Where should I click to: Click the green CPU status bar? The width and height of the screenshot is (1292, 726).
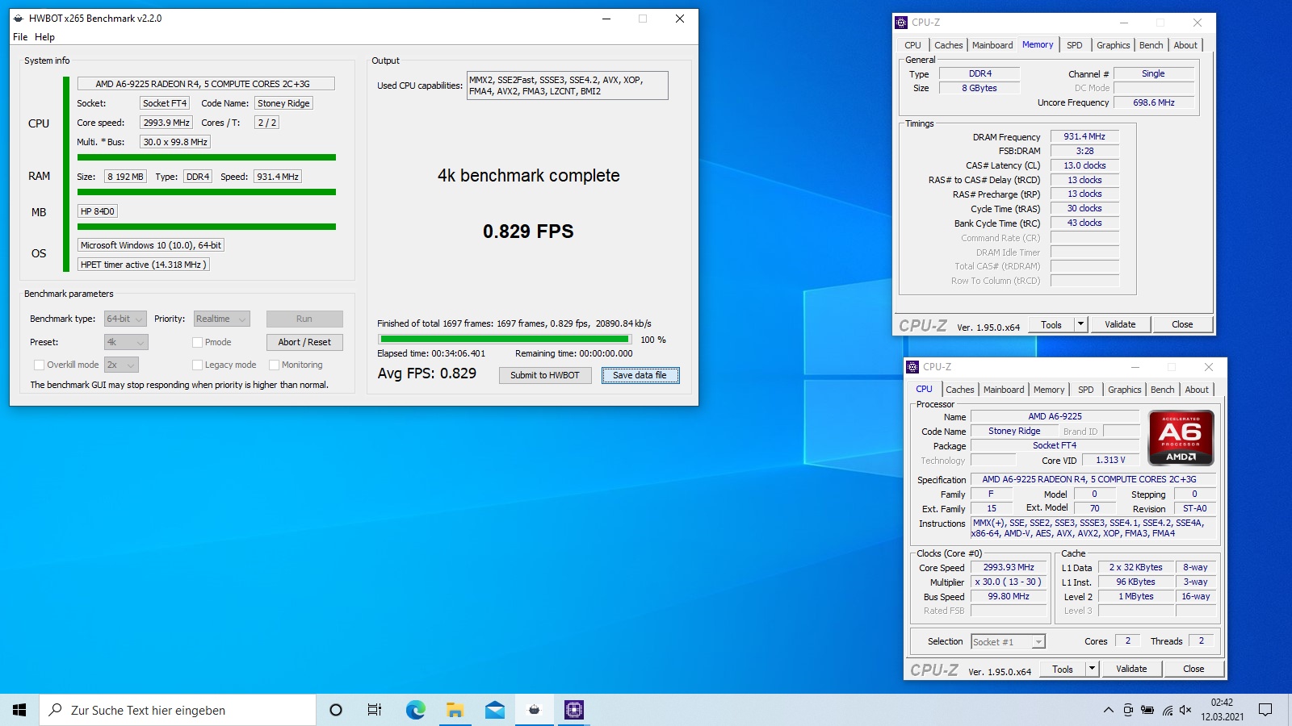coord(207,157)
